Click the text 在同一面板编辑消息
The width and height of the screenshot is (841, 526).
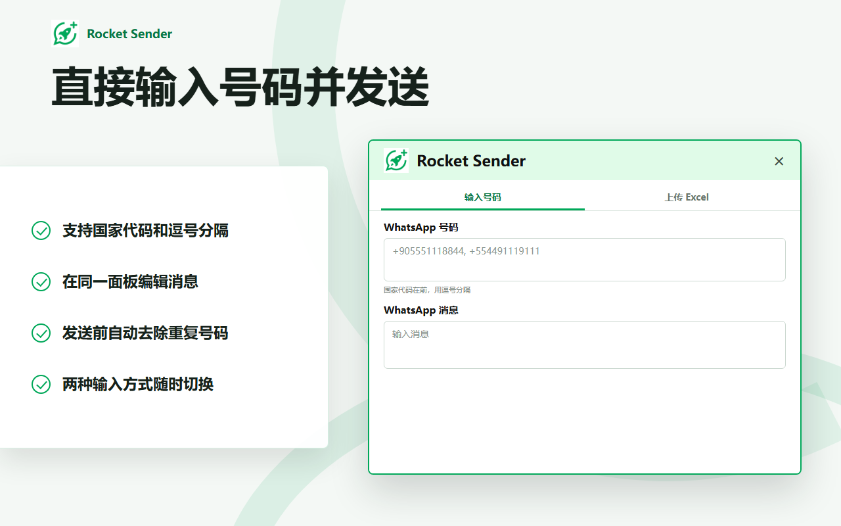click(130, 282)
